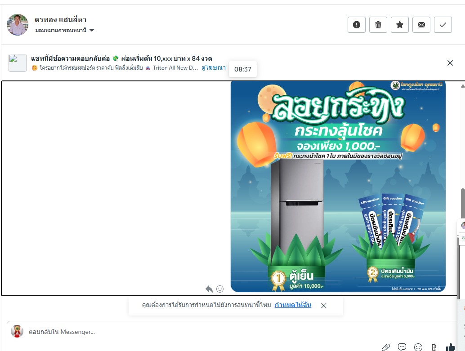Open the contact's profile picture
465x351 pixels.
click(x=18, y=25)
